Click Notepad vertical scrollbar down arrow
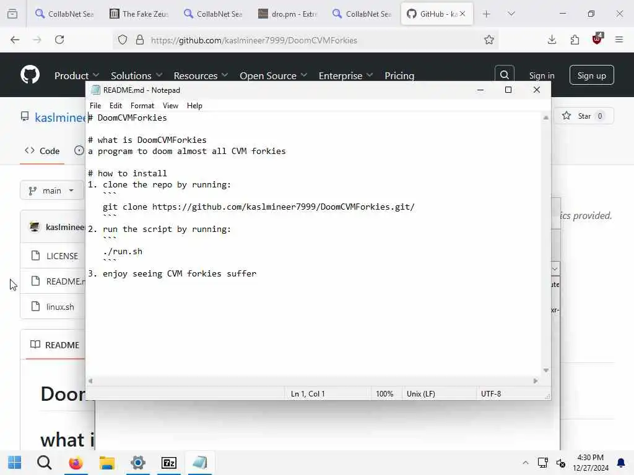This screenshot has height=475, width=634. [x=546, y=370]
